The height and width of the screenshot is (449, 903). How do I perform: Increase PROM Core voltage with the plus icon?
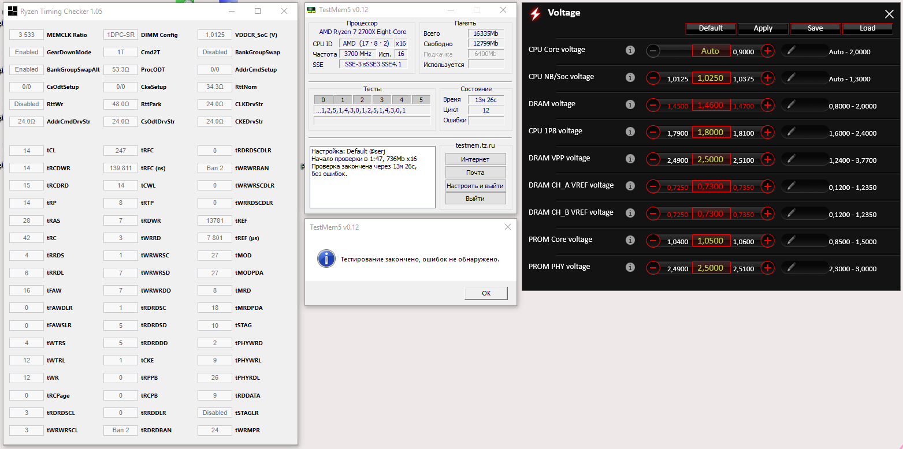[767, 241]
